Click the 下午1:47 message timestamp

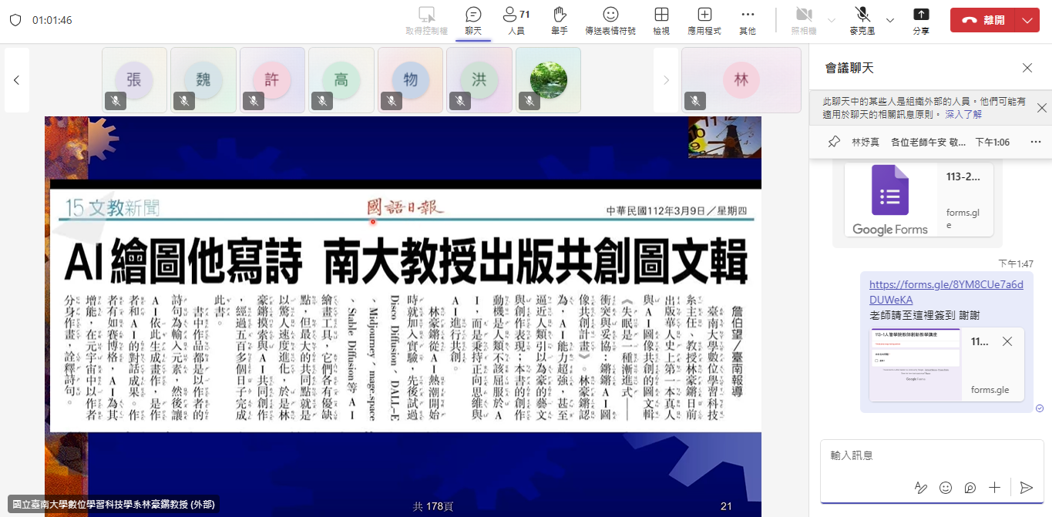point(1016,264)
